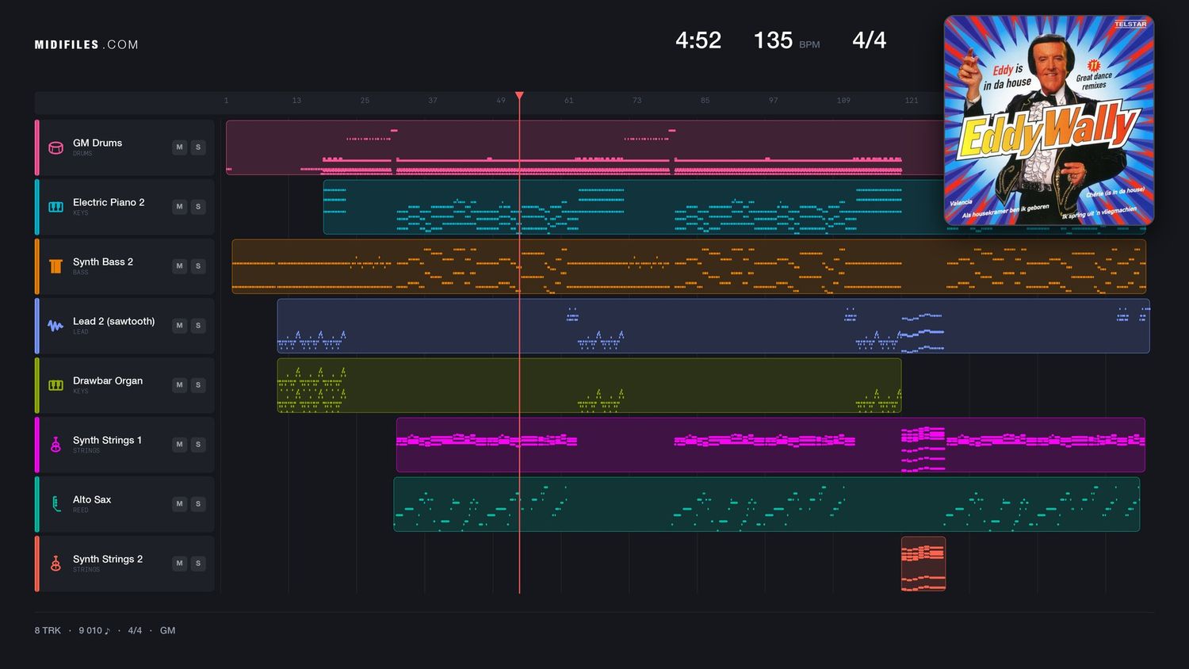The image size is (1189, 669).
Task: Mute the Synth Strings 1 track
Action: point(179,445)
